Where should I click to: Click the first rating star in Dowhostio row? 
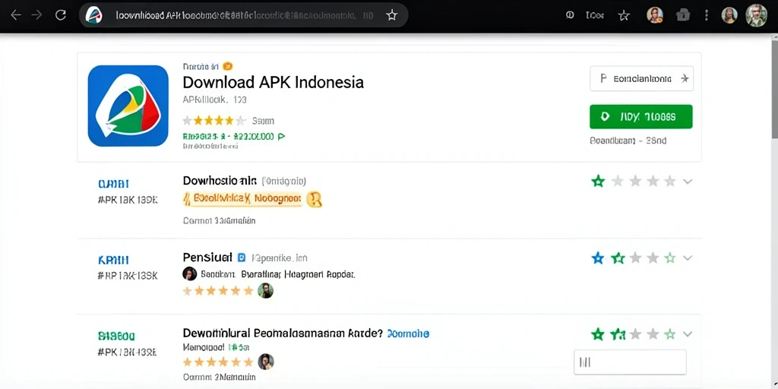(599, 181)
